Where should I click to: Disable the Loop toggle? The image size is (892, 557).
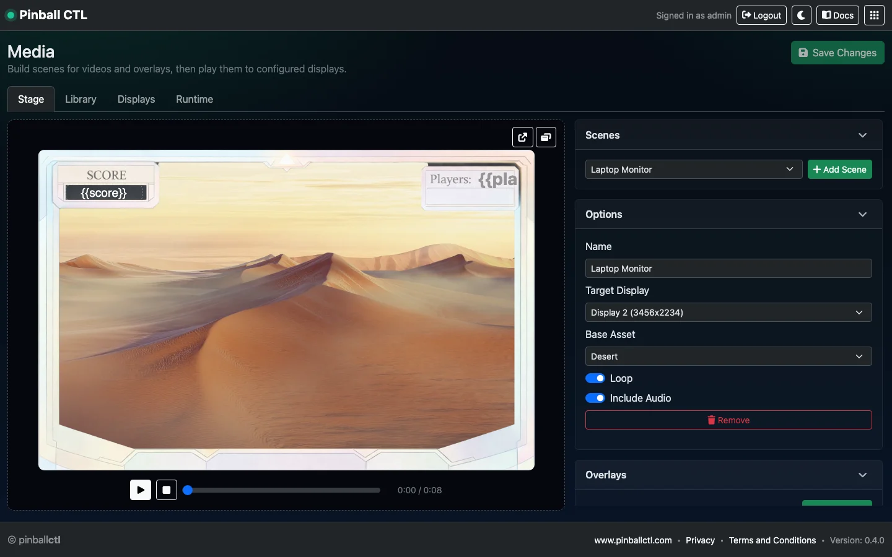595,378
